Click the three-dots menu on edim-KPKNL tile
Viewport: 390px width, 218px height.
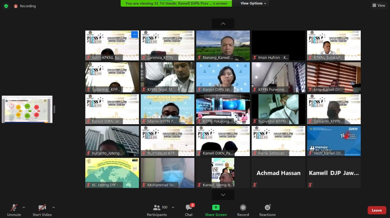point(134,35)
